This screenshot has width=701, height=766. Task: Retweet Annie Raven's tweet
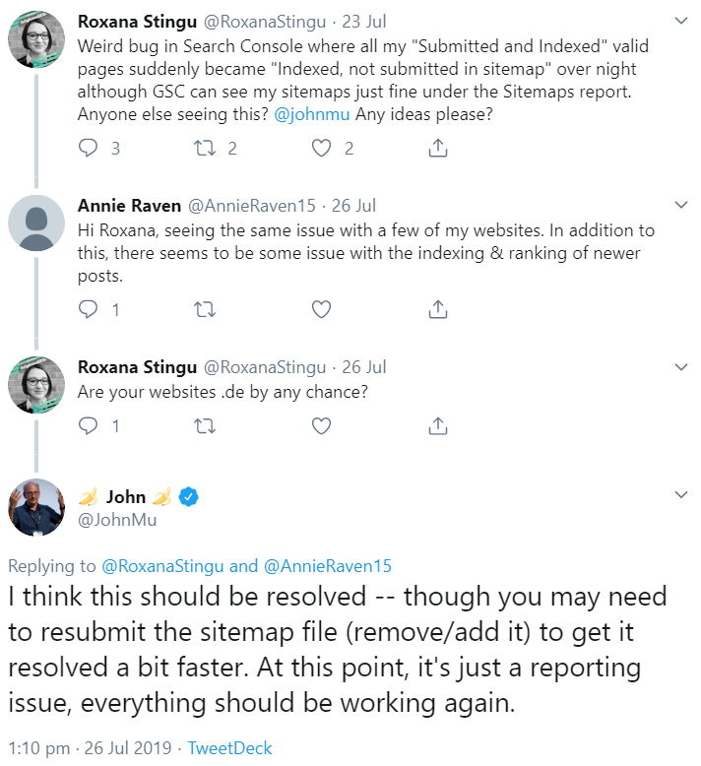click(205, 309)
